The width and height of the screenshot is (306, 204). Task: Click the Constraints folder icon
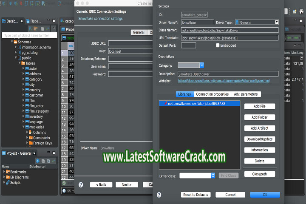30,138
